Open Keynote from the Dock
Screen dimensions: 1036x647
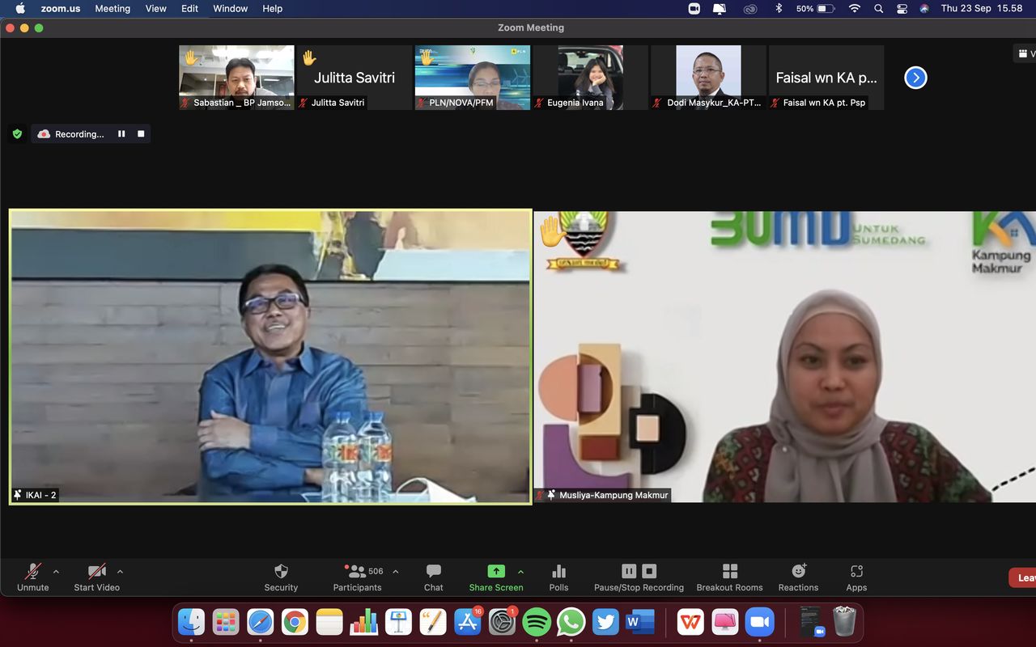[399, 622]
